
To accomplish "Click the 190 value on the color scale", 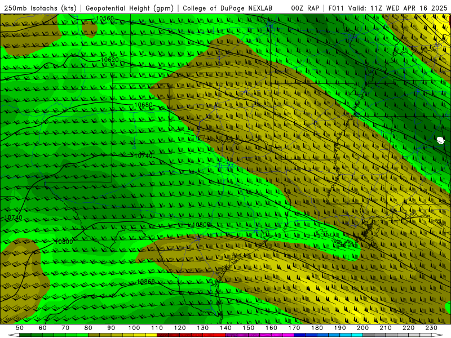I will [x=340, y=328].
